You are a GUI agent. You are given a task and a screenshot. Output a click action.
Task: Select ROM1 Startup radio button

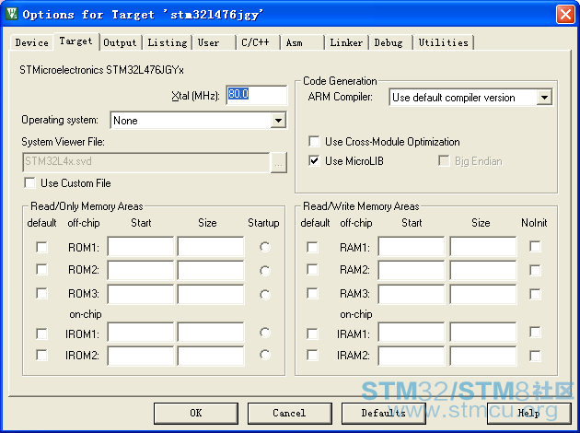[x=265, y=247]
